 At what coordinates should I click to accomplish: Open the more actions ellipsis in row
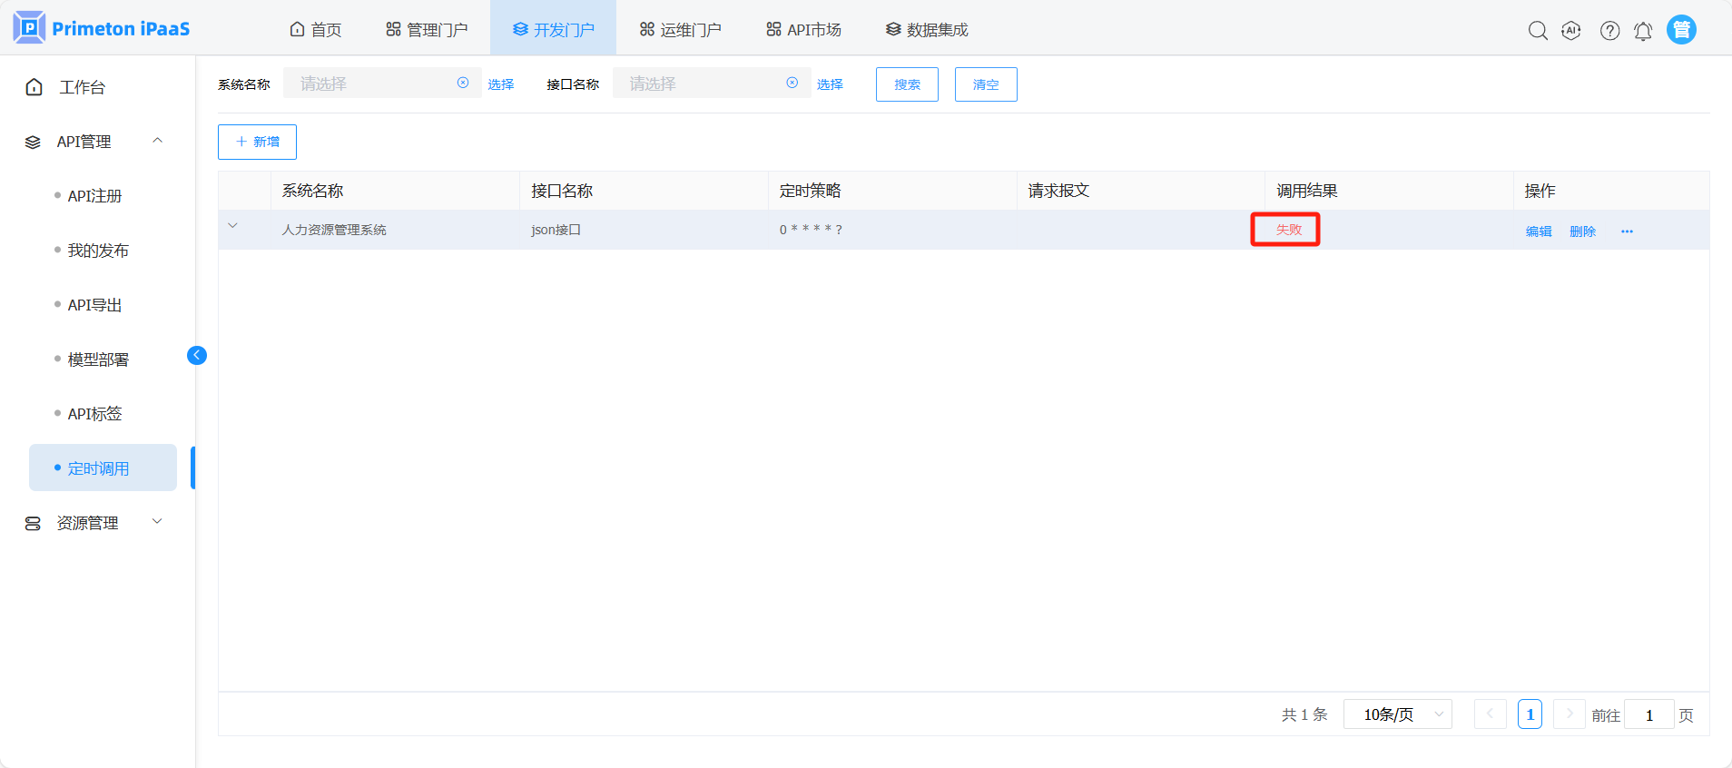pyautogui.click(x=1627, y=231)
